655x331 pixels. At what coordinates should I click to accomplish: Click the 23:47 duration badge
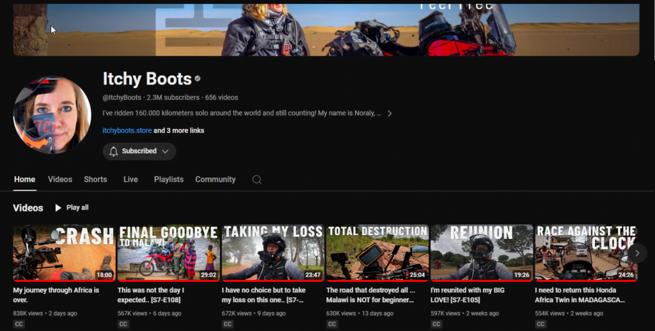(312, 275)
